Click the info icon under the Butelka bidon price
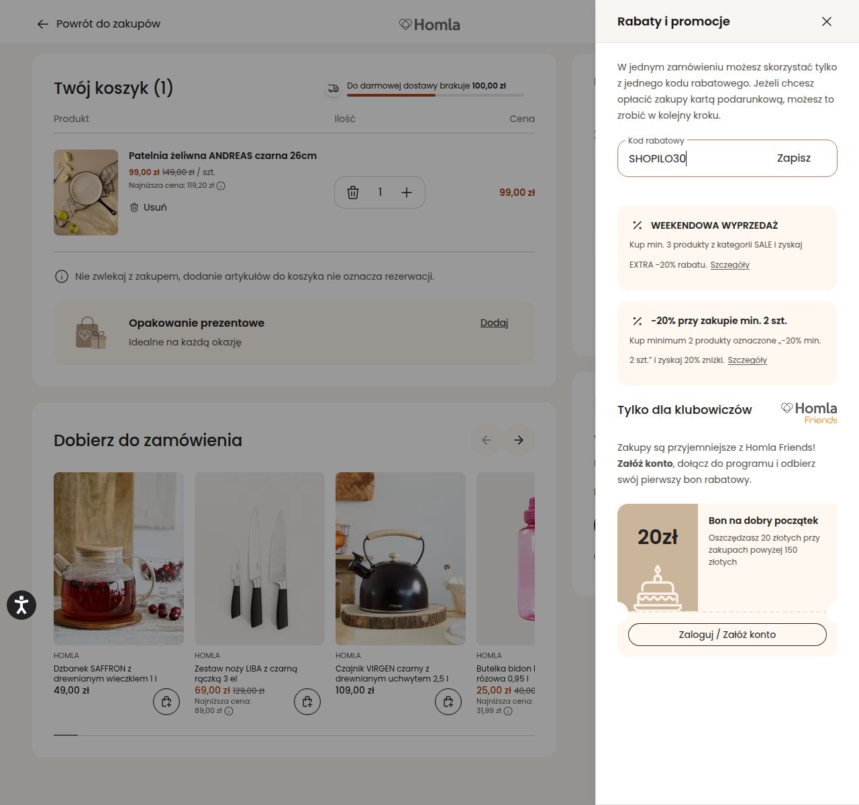This screenshot has width=859, height=805. pos(508,711)
